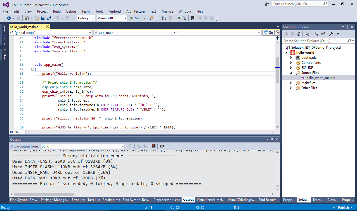Switch to the Find Results 1 tab

269,200
